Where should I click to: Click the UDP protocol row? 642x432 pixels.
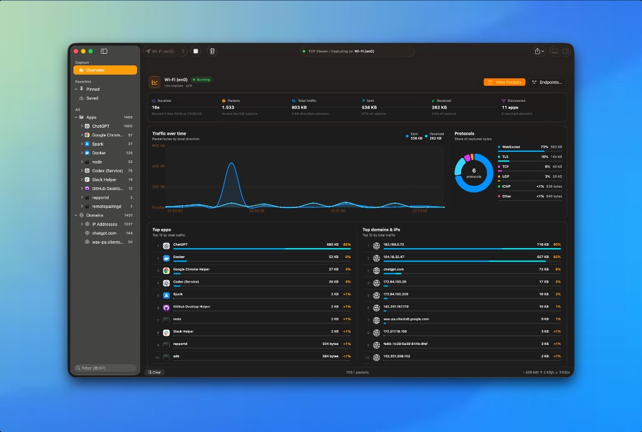click(530, 177)
